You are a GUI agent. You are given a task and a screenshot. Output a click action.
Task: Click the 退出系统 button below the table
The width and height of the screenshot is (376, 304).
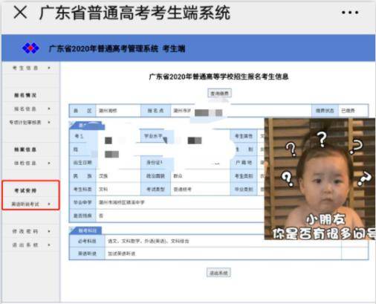point(218,273)
